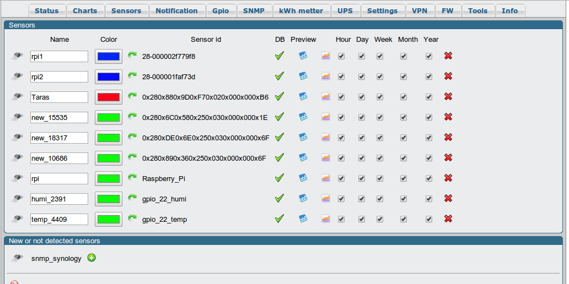
Task: Open green color swatch for humi_2391
Action: coord(109,199)
